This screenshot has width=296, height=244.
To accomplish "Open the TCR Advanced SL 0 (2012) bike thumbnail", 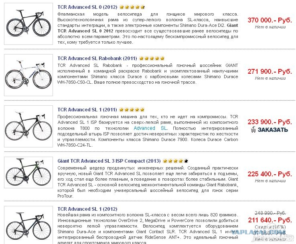I will coord(28,24).
